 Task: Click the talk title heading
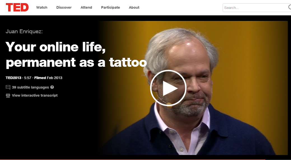(x=76, y=54)
